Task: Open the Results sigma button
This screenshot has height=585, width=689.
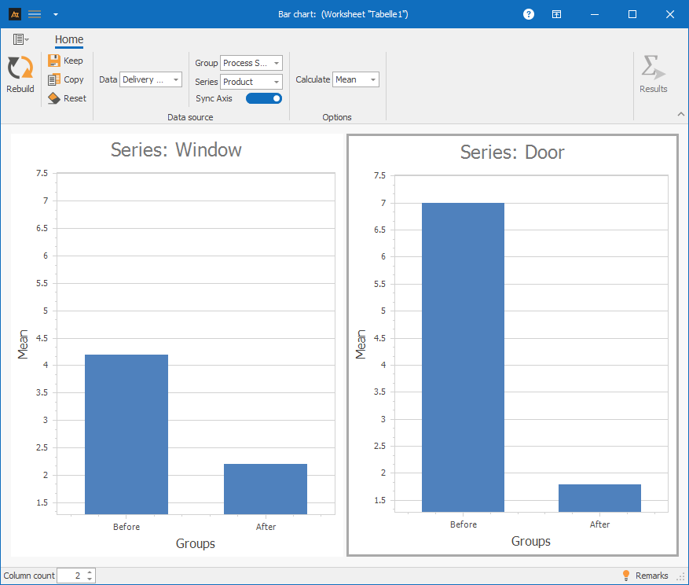Action: pyautogui.click(x=653, y=69)
